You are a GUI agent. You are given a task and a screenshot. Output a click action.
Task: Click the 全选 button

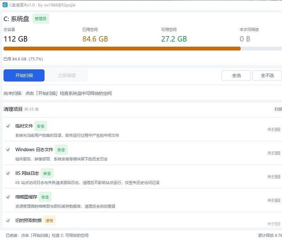(x=236, y=76)
